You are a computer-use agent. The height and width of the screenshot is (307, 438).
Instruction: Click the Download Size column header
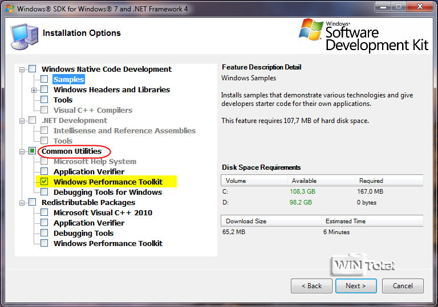[271, 221]
